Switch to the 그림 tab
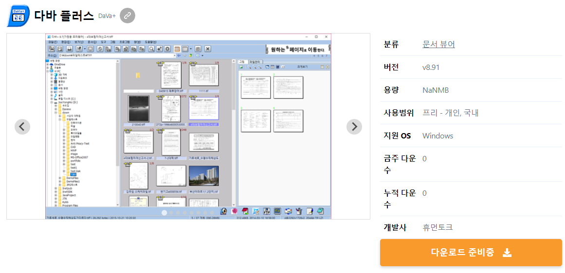565x273 pixels. point(242,62)
